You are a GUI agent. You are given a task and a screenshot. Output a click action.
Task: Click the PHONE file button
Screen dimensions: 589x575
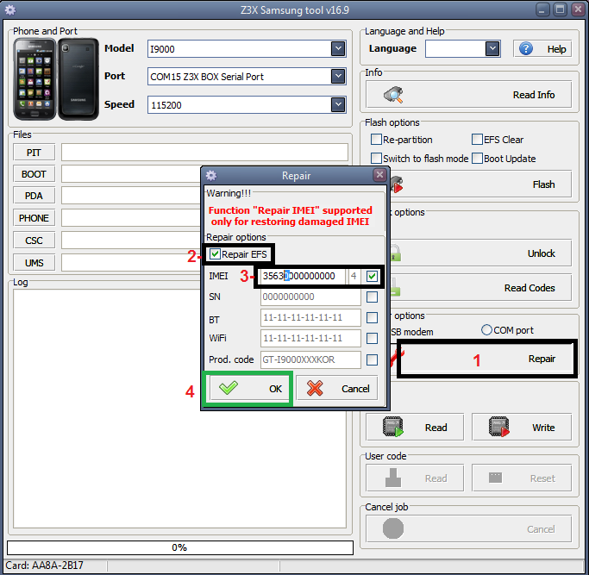pos(34,218)
